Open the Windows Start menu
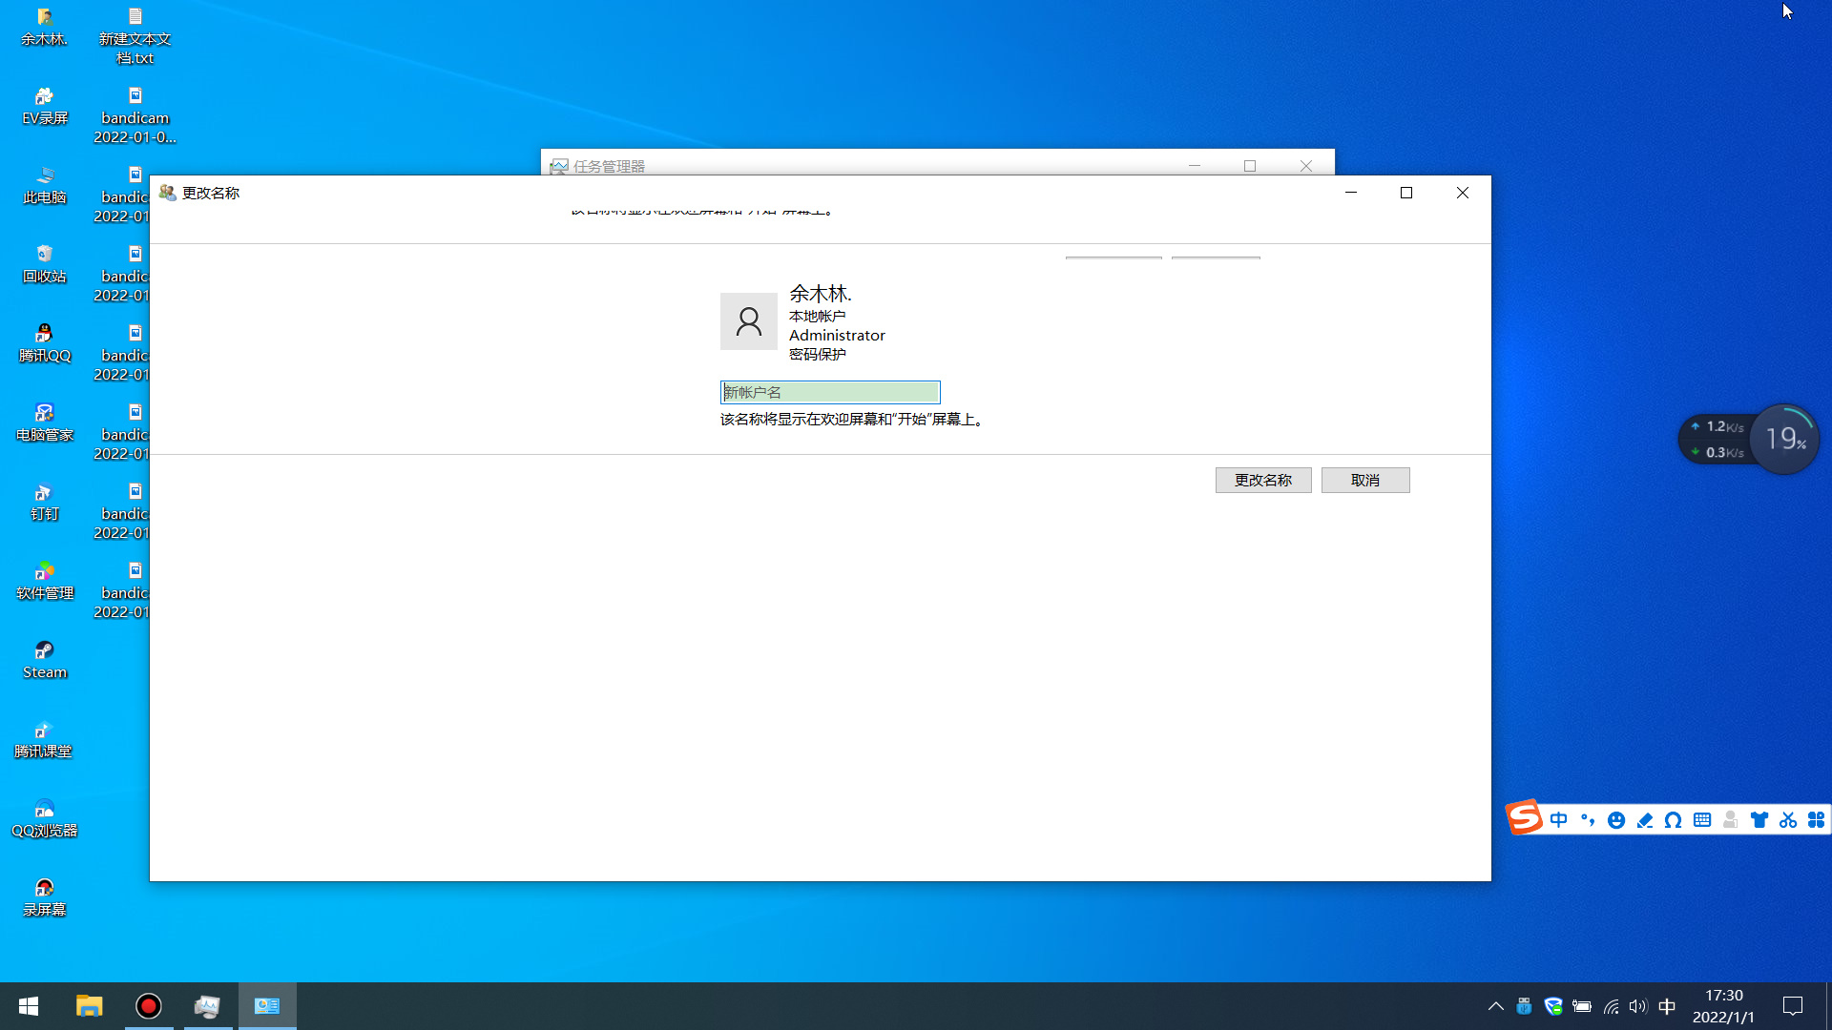 tap(29, 1006)
